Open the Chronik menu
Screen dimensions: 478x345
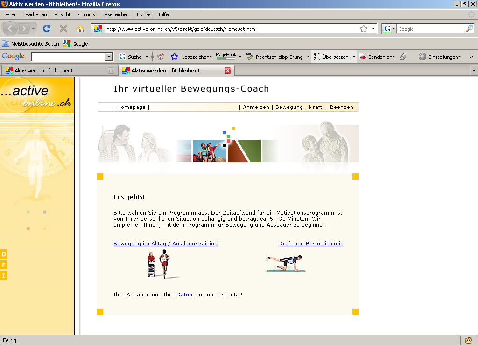tap(86, 14)
